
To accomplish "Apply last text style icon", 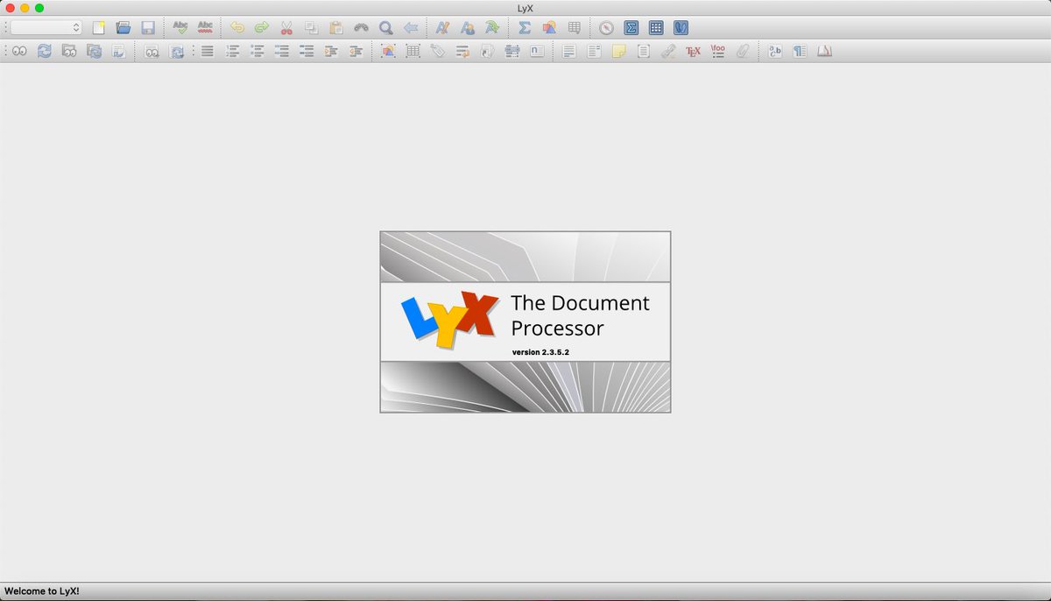I will coord(492,28).
